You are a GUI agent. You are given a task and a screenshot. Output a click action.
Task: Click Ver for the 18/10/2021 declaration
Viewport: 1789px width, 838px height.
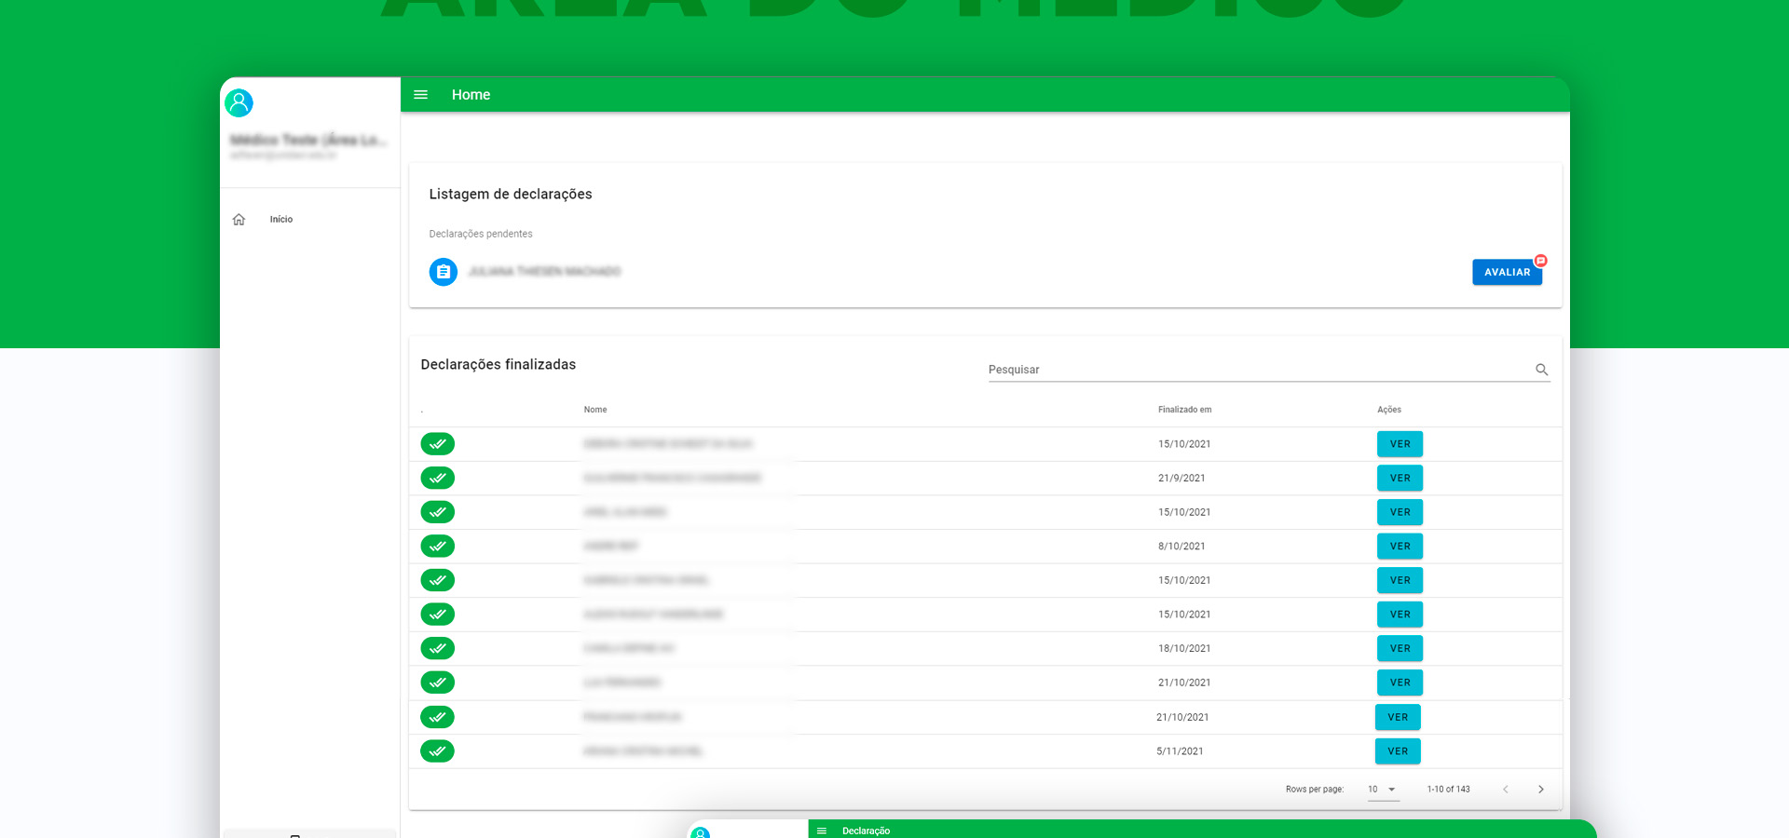pos(1400,649)
